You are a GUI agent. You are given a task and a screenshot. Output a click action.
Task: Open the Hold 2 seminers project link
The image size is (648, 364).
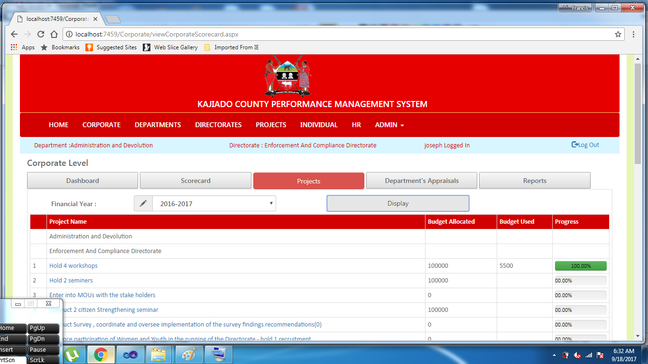pyautogui.click(x=71, y=281)
